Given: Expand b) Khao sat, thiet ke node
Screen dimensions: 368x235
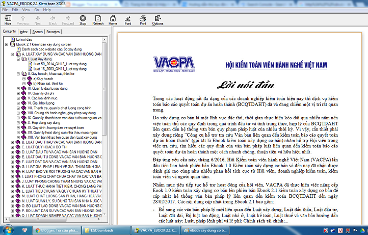Looking at the screenshot, I should click(24, 84).
